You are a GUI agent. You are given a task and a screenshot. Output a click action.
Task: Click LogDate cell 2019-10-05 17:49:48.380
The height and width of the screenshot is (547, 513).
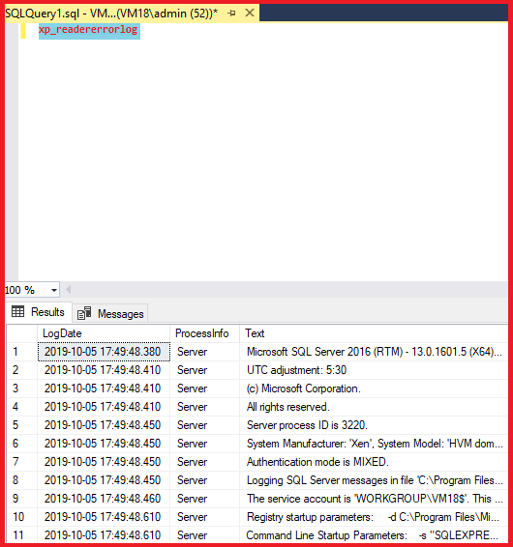[104, 352]
